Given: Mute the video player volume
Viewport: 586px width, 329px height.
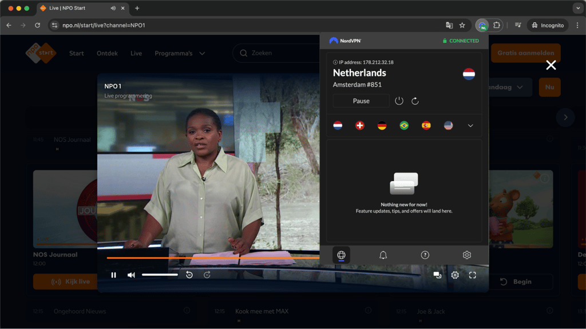Looking at the screenshot, I should click(x=131, y=275).
